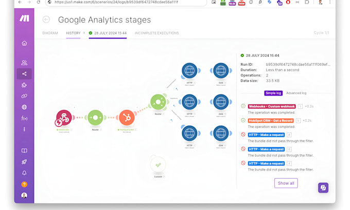Open the profile avatar in sidebar
The image size is (350, 210).
(x=24, y=195)
